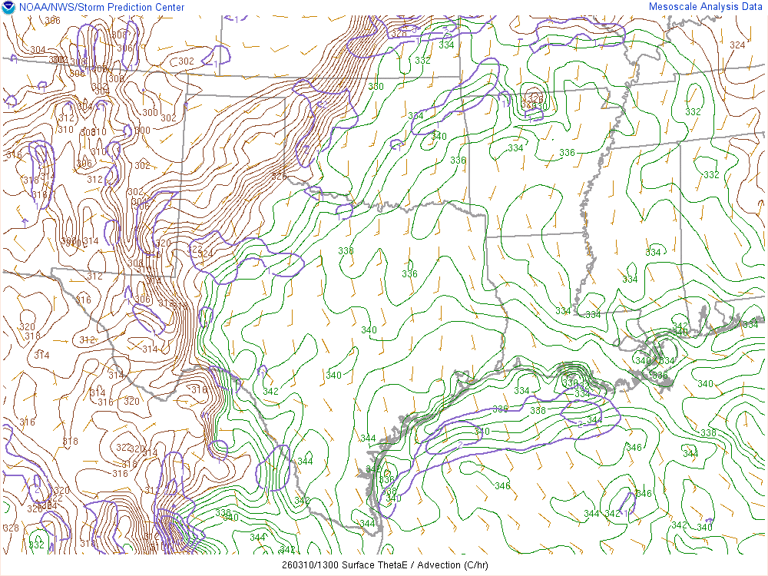Click the 332 contour label in southern Kansas

point(422,61)
